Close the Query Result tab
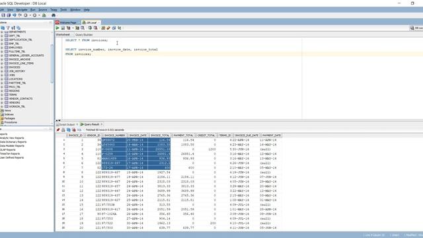 coord(102,124)
